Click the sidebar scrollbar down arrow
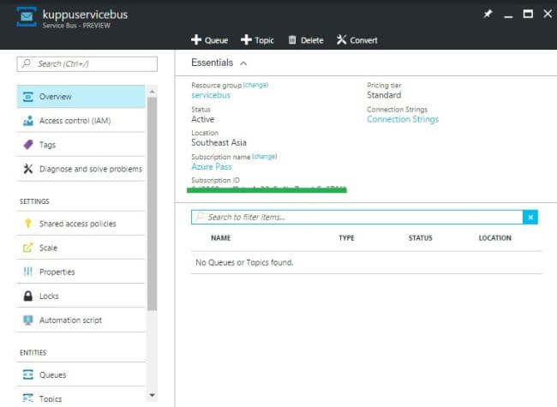Viewport: 557px width, 407px height. click(x=152, y=395)
